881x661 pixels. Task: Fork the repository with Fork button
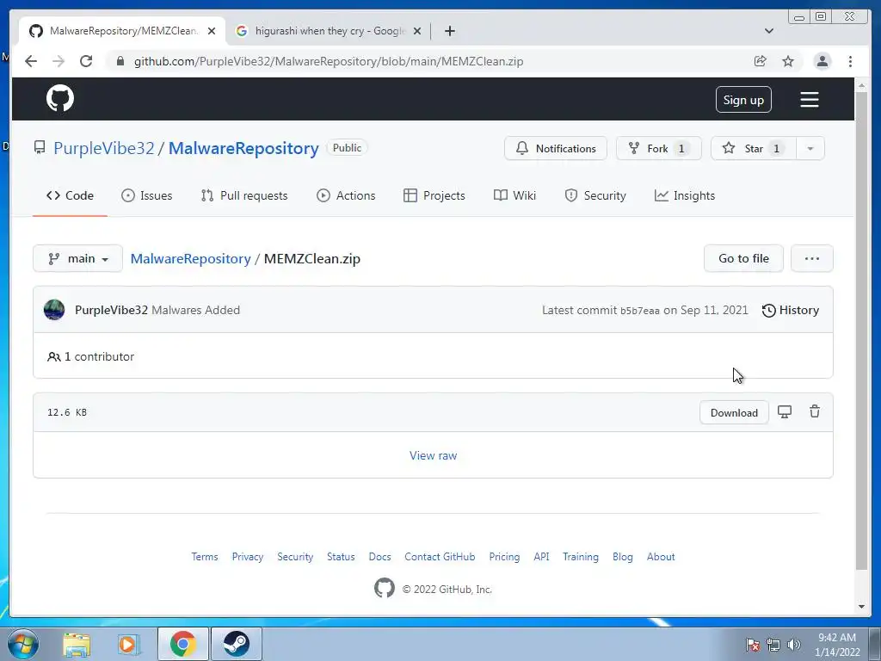(x=658, y=148)
